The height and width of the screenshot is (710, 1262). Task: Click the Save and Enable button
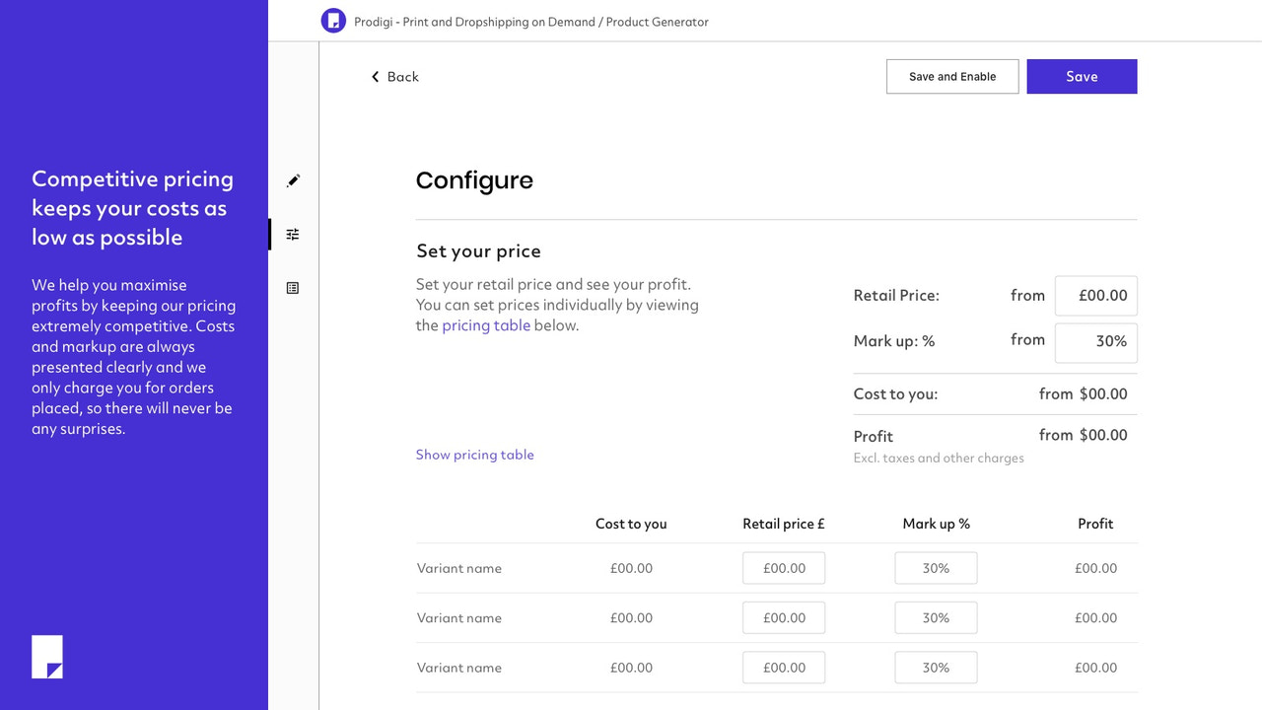click(x=951, y=76)
